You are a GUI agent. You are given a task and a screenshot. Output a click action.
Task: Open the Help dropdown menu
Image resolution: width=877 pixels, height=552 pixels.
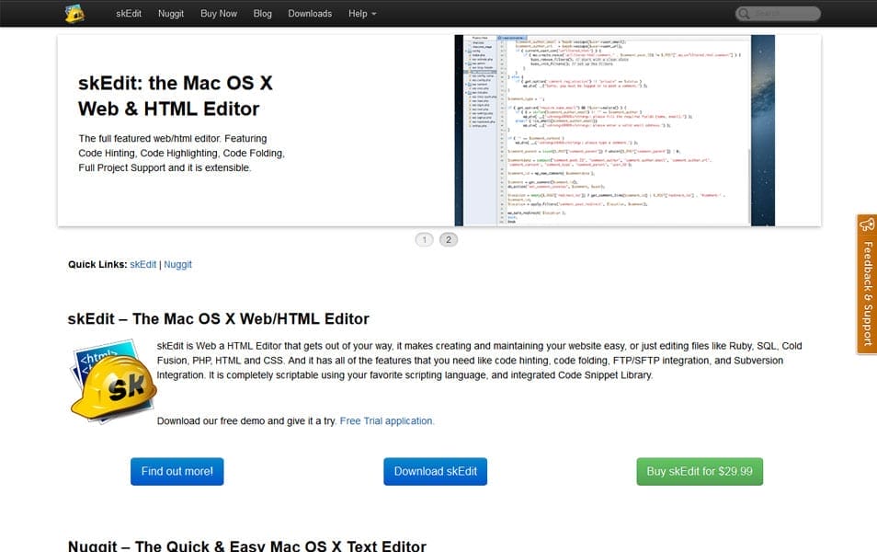(360, 14)
